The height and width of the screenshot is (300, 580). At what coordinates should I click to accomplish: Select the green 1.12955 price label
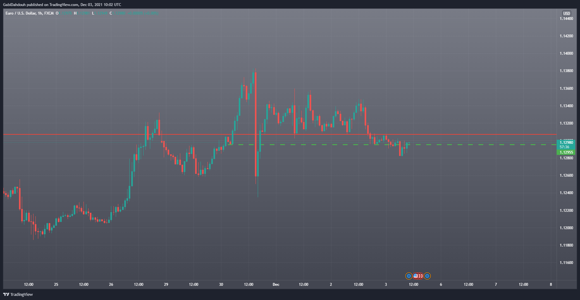click(x=566, y=152)
